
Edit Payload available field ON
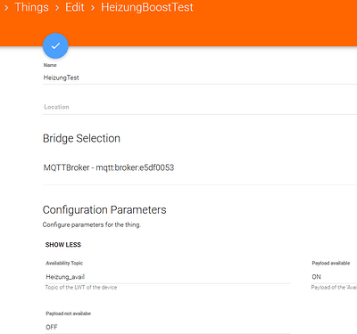(334, 277)
